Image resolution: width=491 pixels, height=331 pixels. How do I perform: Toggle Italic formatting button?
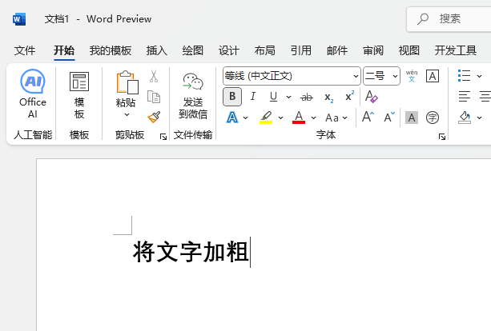pos(252,97)
